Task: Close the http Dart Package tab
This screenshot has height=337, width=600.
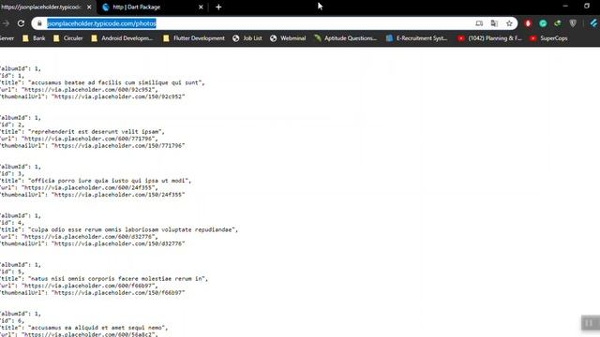Action: (x=201, y=7)
